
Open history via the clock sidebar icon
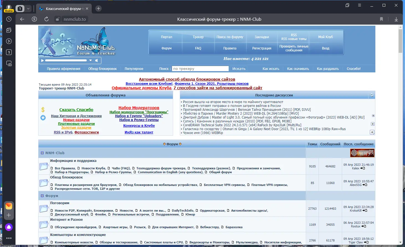pos(9,19)
